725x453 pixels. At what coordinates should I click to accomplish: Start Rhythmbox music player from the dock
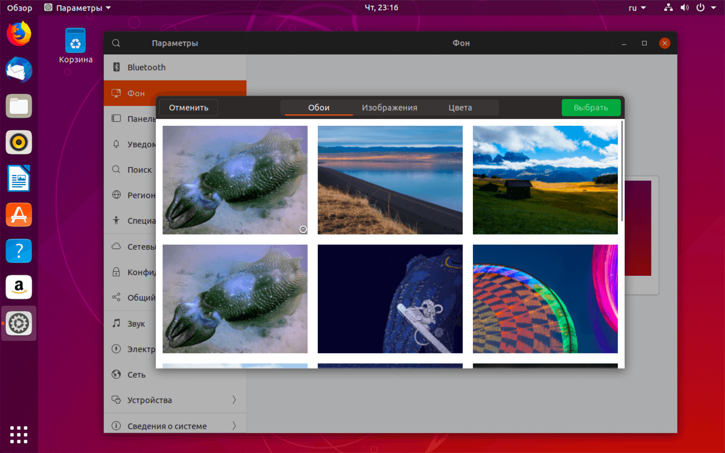19,142
